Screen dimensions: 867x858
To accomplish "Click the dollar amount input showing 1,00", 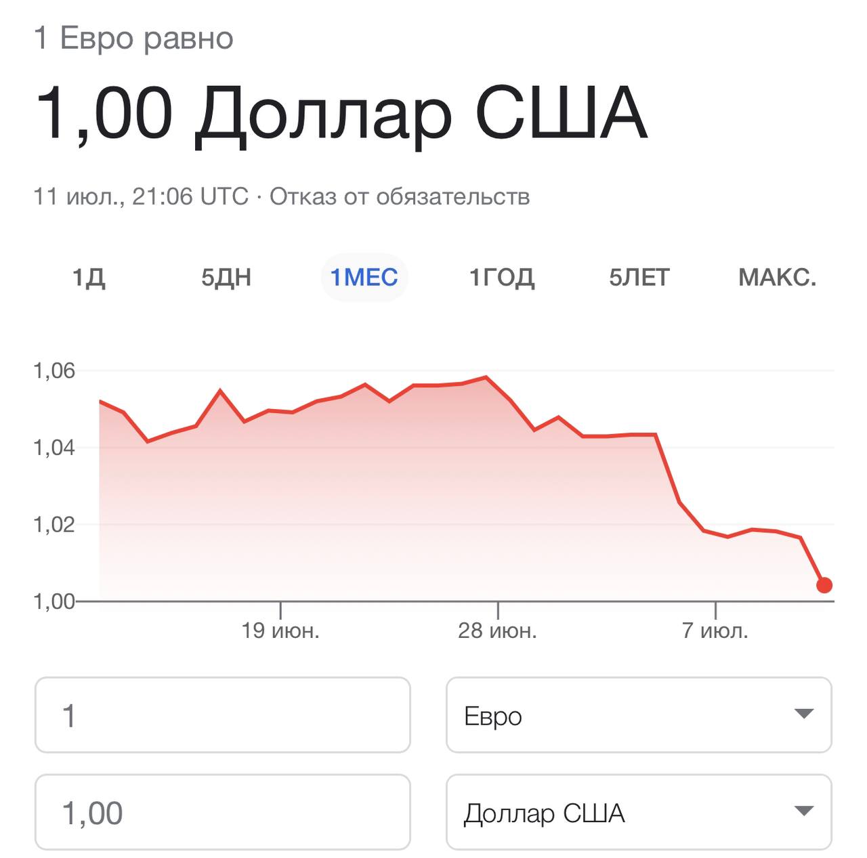I will 222,812.
